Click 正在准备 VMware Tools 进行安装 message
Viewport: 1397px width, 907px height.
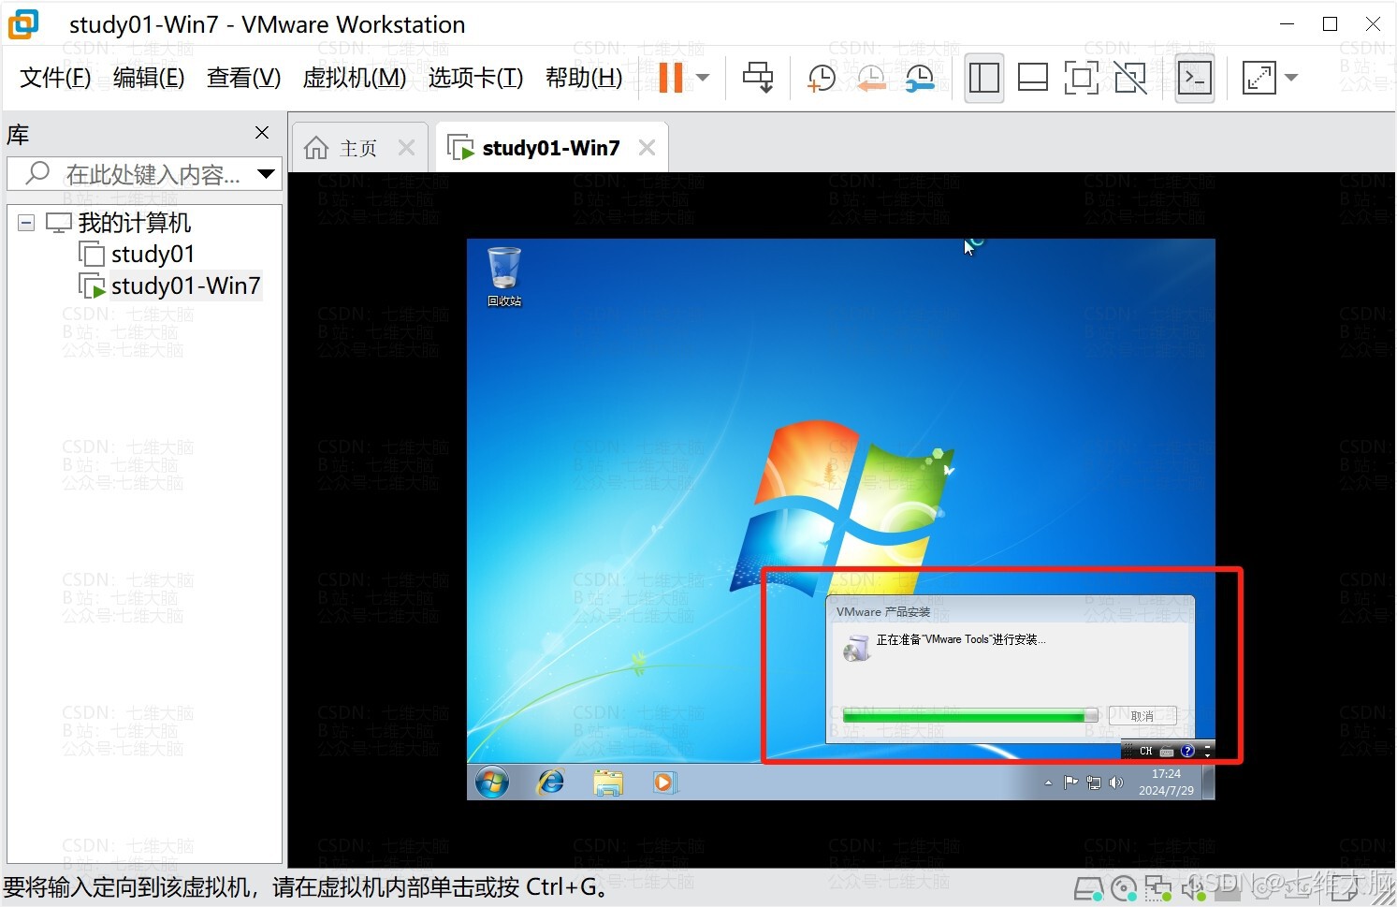[x=961, y=640]
